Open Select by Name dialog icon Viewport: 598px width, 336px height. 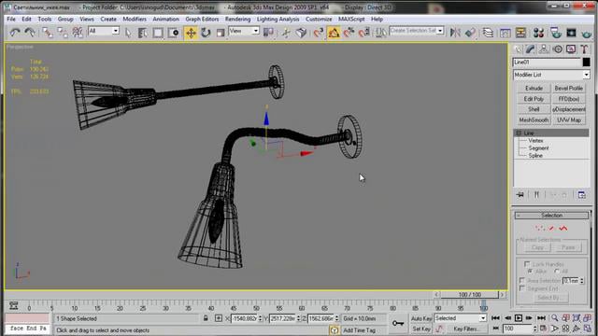tap(143, 33)
